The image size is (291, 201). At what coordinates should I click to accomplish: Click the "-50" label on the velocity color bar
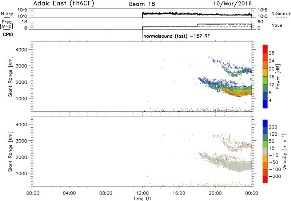click(x=274, y=162)
